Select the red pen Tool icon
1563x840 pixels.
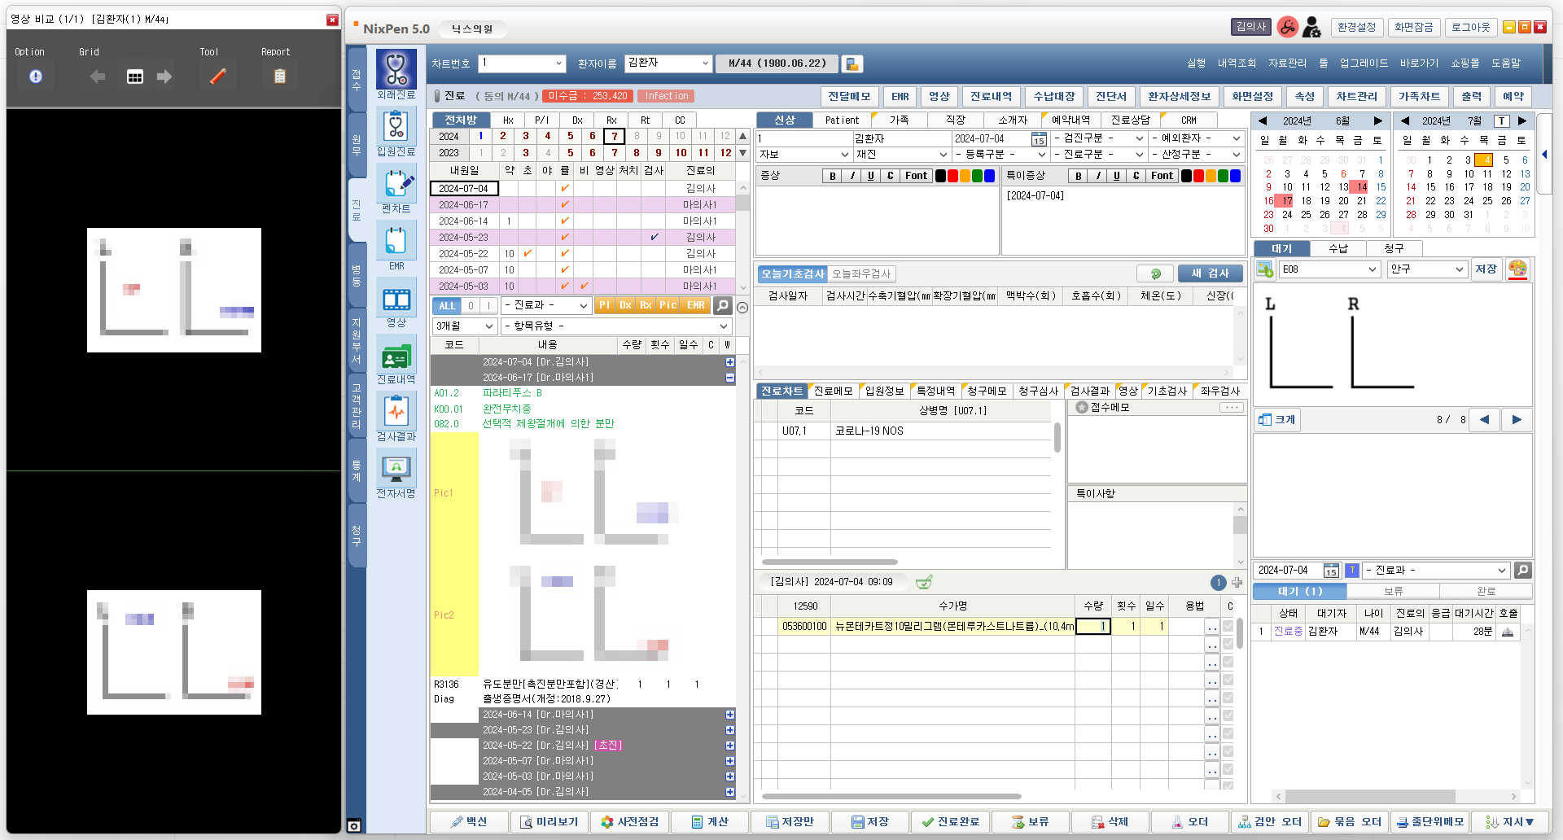(217, 77)
